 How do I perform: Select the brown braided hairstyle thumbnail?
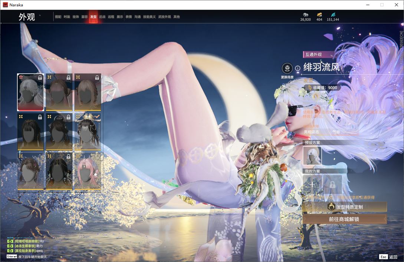[x=88, y=92]
